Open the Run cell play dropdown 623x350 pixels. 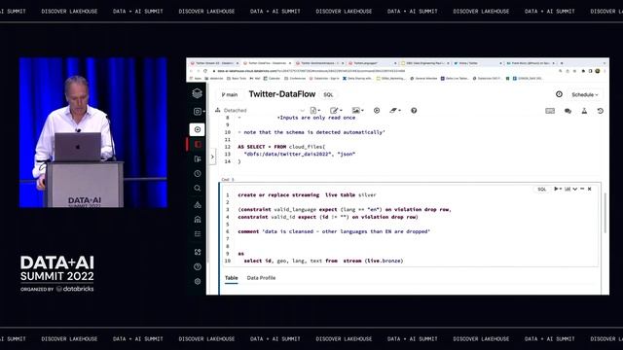coord(558,189)
